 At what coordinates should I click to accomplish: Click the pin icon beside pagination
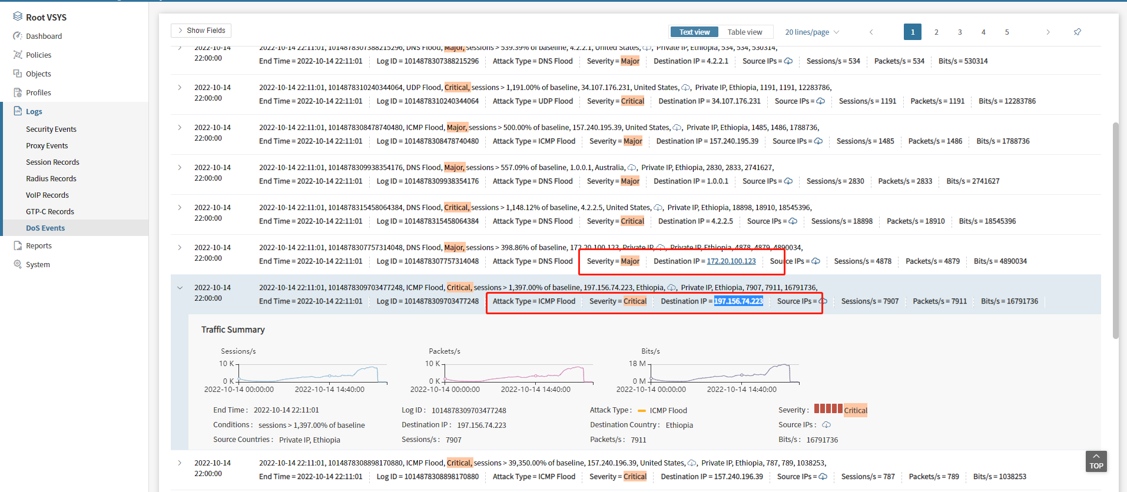[1077, 32]
